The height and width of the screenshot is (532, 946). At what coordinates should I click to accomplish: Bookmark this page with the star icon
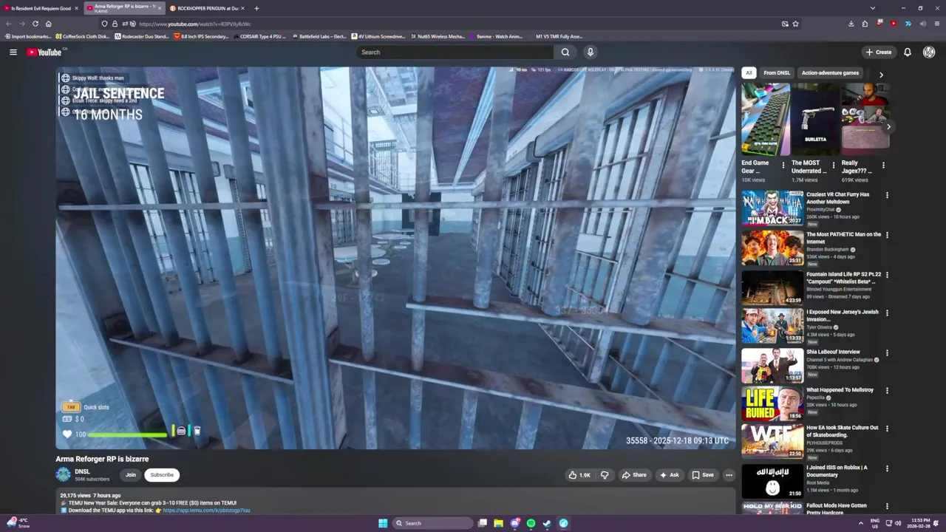[x=795, y=24]
